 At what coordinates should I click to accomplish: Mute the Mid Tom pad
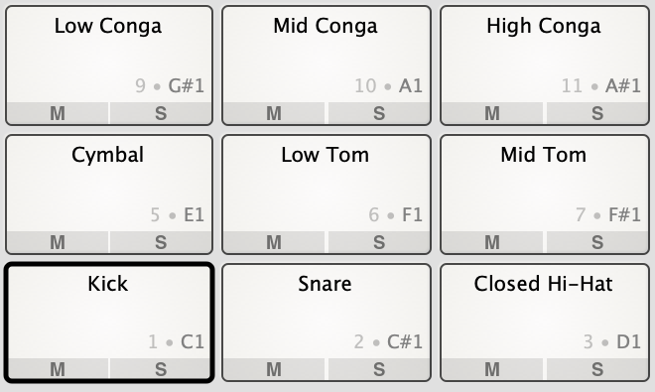pos(491,242)
